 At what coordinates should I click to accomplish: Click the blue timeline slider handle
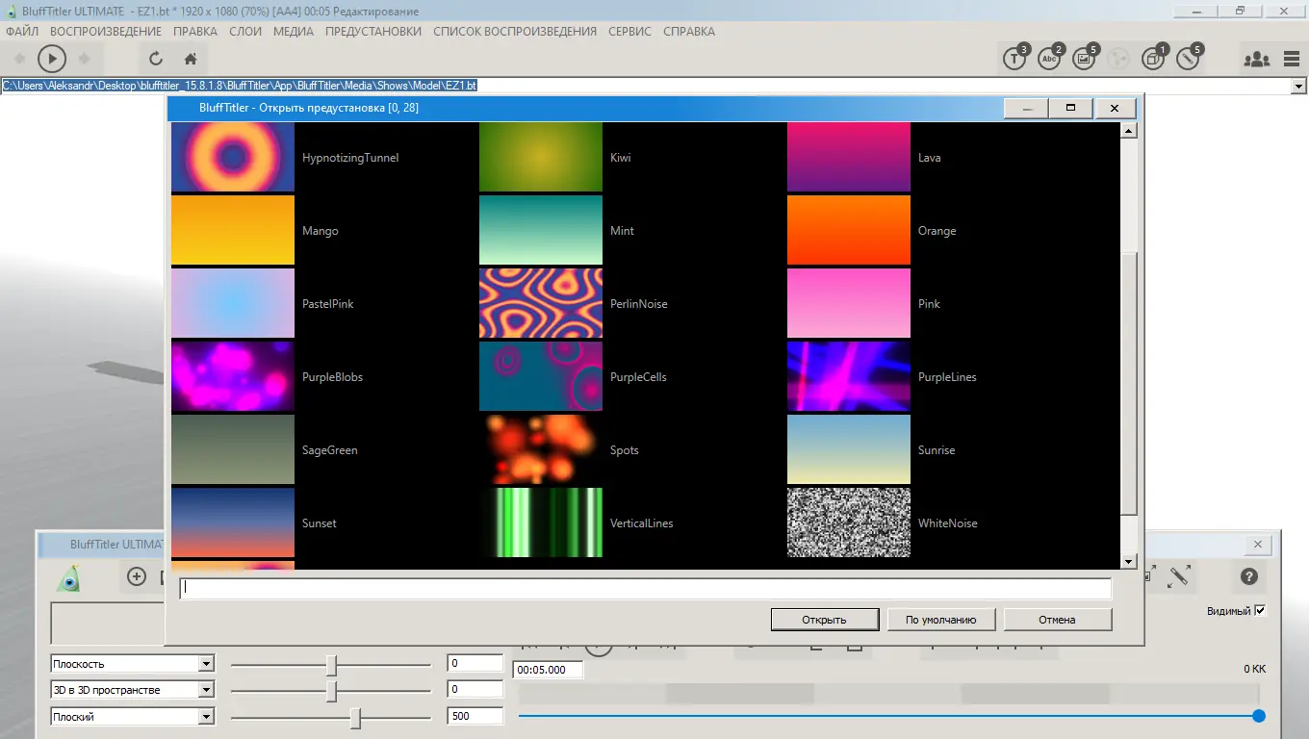pyautogui.click(x=1259, y=716)
